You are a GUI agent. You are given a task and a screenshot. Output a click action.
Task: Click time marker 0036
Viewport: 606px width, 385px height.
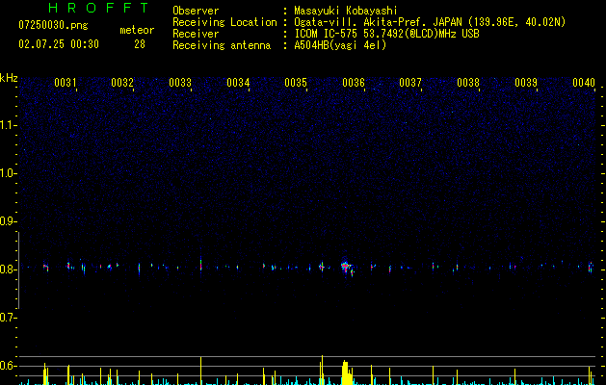354,83
